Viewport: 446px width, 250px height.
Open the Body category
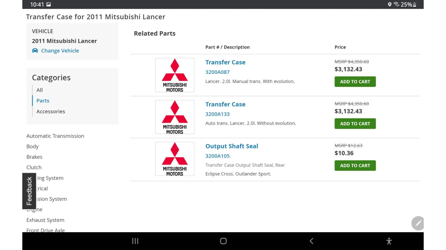pos(33,146)
